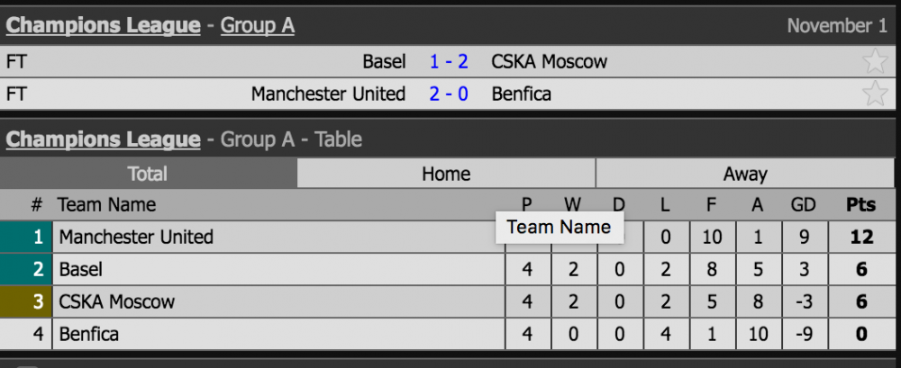This screenshot has height=368, width=901.
Task: Open the Group A link in results header
Action: (x=258, y=26)
